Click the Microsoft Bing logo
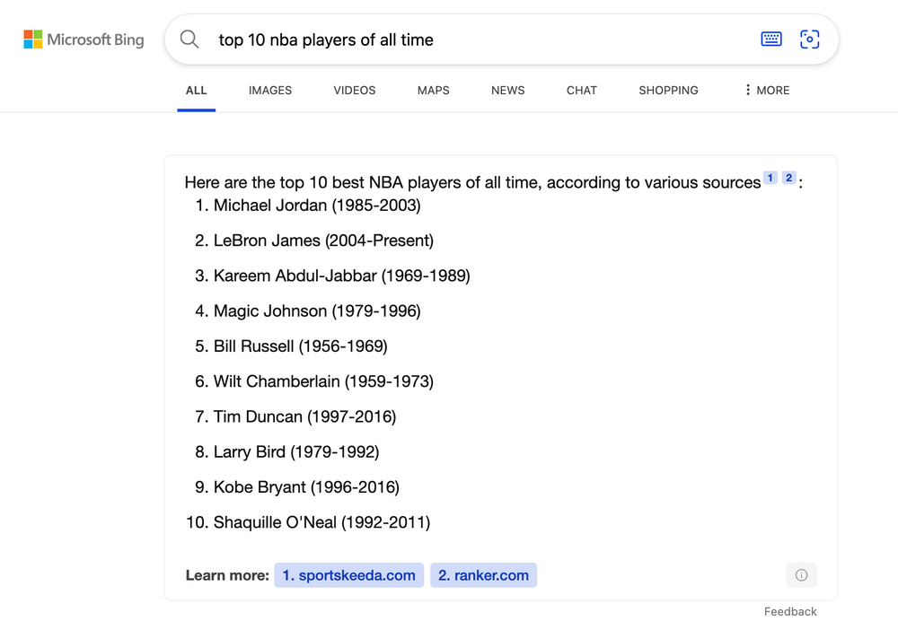Image resolution: width=898 pixels, height=630 pixels. [84, 39]
